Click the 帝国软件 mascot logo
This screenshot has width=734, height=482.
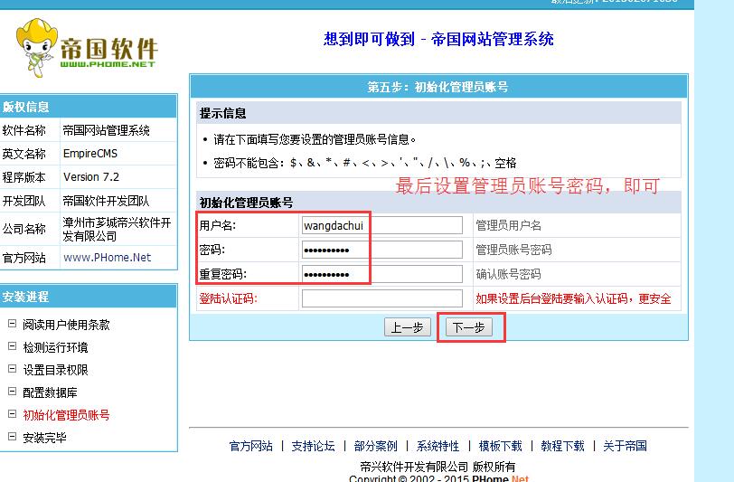point(87,48)
